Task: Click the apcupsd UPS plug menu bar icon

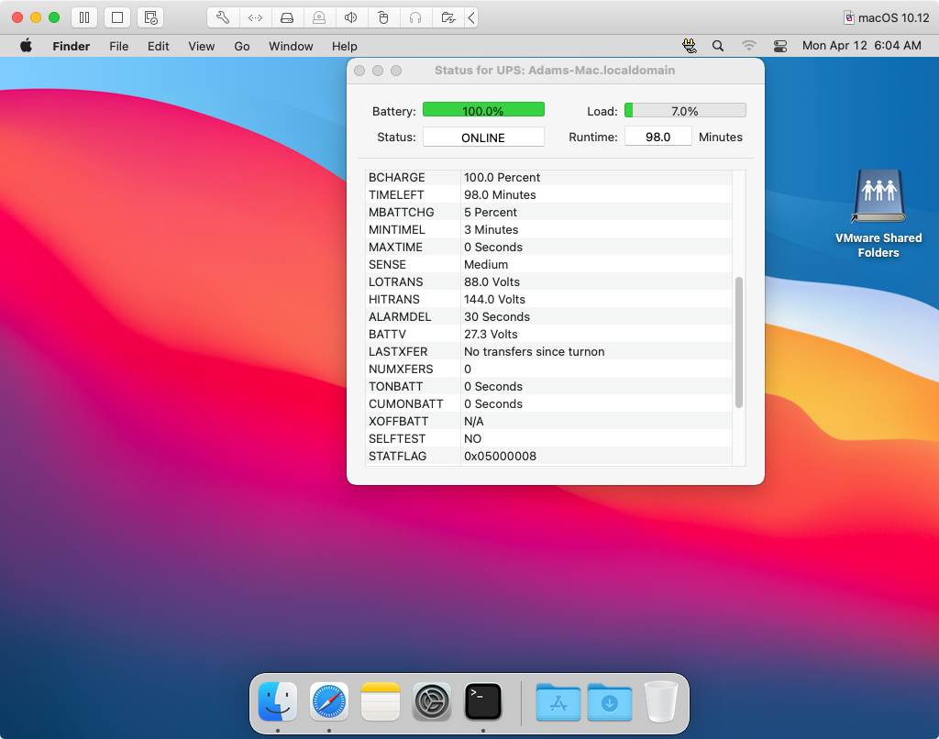Action: tap(690, 46)
